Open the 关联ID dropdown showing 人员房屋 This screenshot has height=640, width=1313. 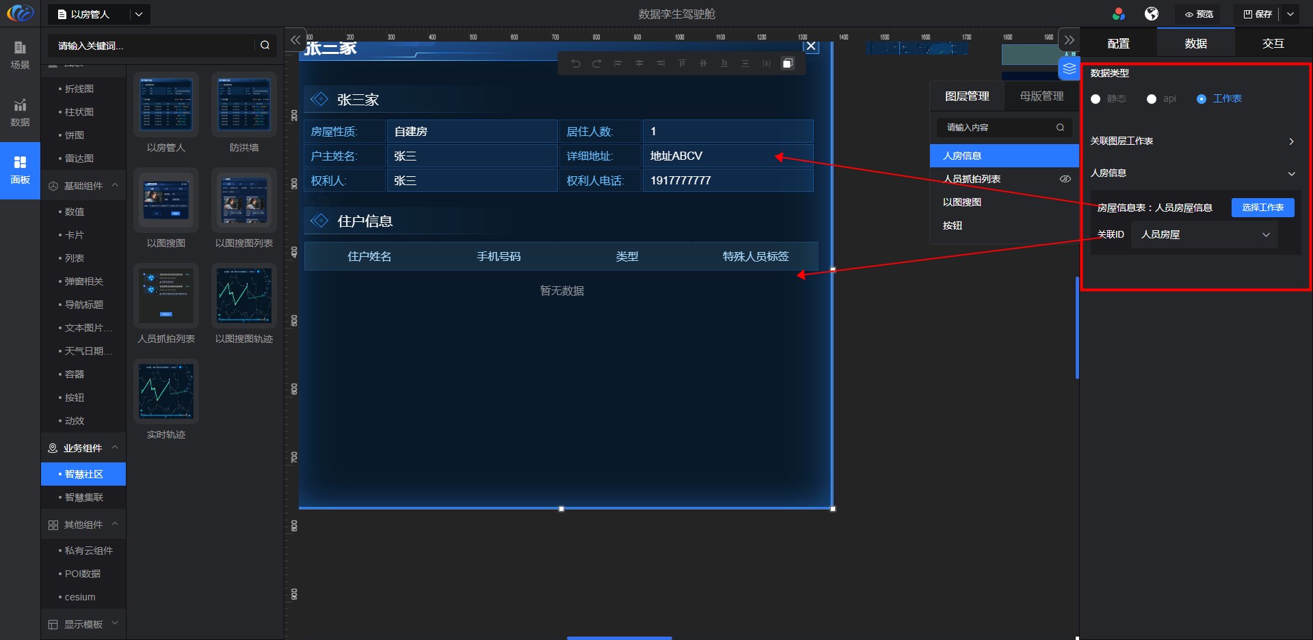click(x=1204, y=234)
